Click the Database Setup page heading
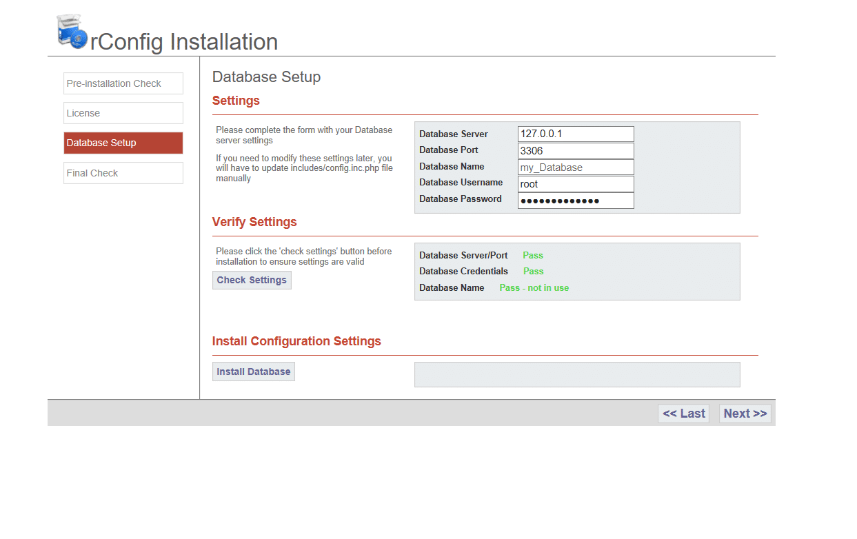 click(x=266, y=77)
